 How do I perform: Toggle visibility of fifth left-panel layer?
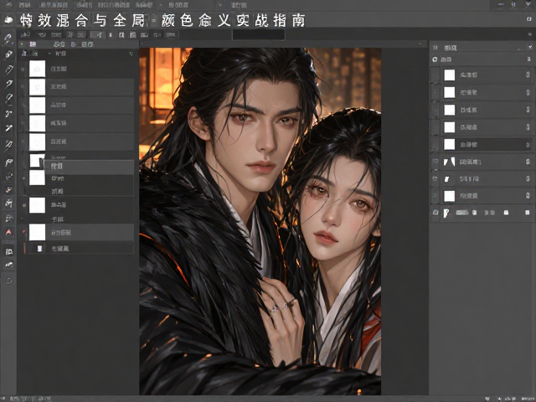click(x=23, y=142)
